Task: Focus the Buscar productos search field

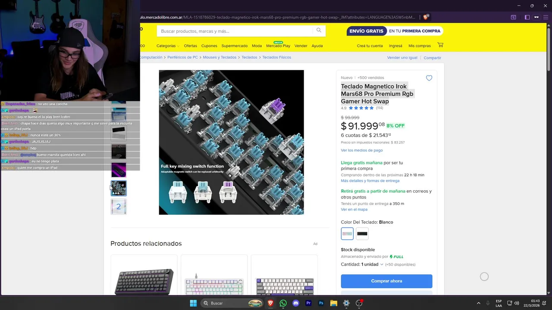Action: point(235,31)
